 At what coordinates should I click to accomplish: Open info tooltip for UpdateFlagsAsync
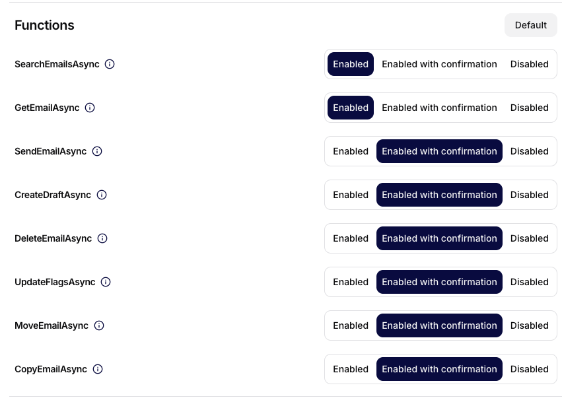click(x=106, y=282)
